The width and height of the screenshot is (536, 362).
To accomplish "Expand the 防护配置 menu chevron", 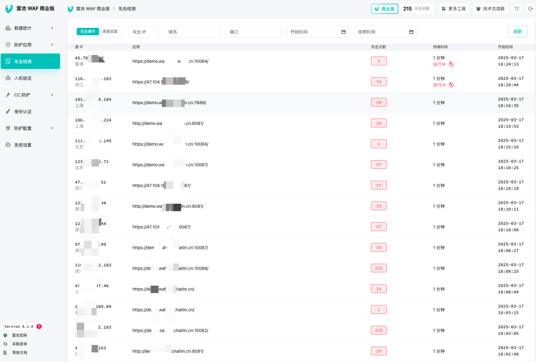I will [x=52, y=128].
